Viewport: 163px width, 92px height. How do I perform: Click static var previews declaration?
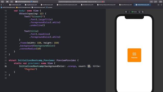click(x=35, y=63)
